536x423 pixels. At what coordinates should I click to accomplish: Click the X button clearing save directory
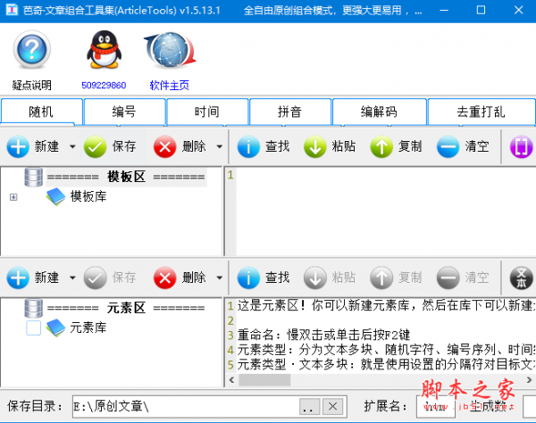pos(332,407)
